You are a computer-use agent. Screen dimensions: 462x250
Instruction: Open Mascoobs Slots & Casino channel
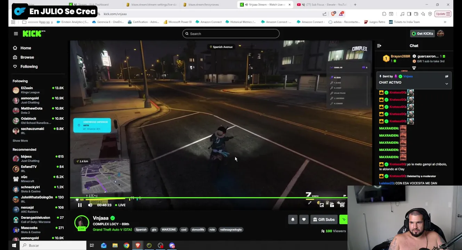(38, 230)
